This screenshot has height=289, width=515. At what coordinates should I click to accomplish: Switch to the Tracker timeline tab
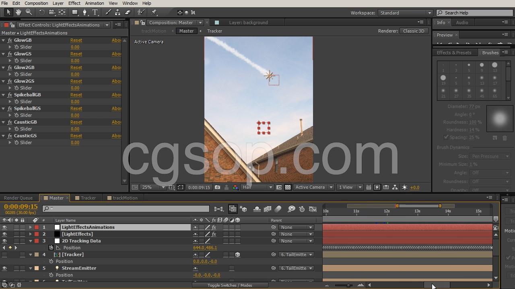click(x=88, y=198)
